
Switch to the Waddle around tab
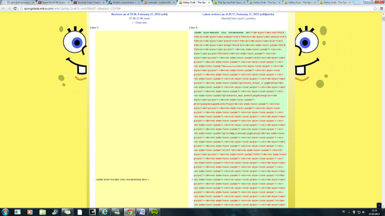(x=124, y=2)
